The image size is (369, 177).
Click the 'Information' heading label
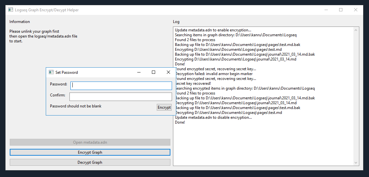tap(19, 22)
